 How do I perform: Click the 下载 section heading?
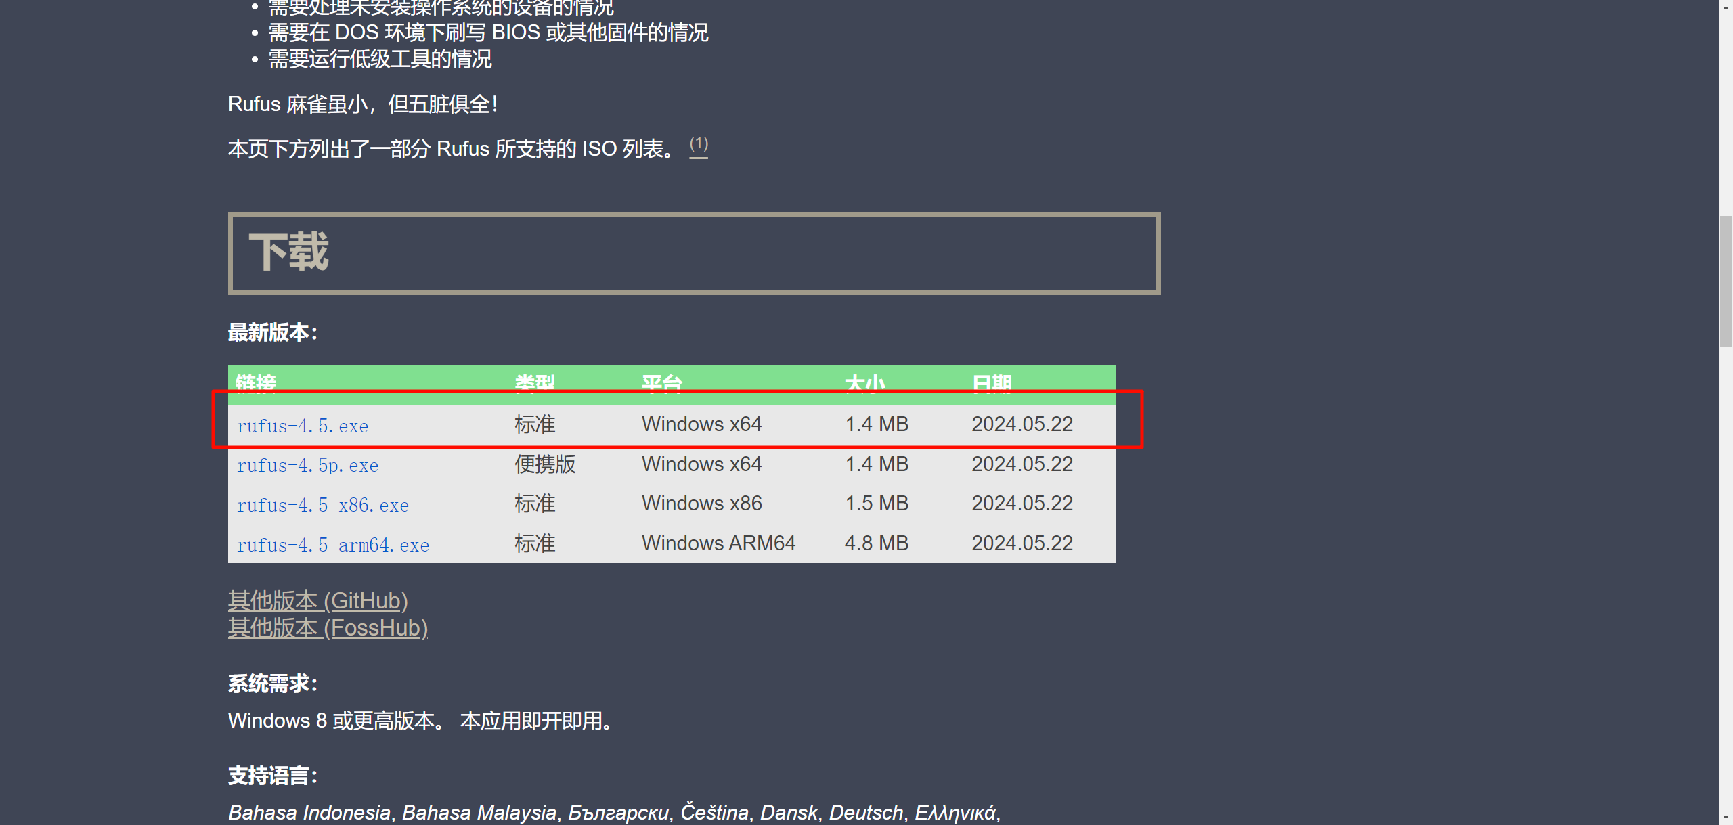tap(289, 252)
